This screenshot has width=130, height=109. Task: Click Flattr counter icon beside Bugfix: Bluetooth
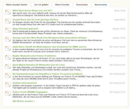tap(8, 57)
